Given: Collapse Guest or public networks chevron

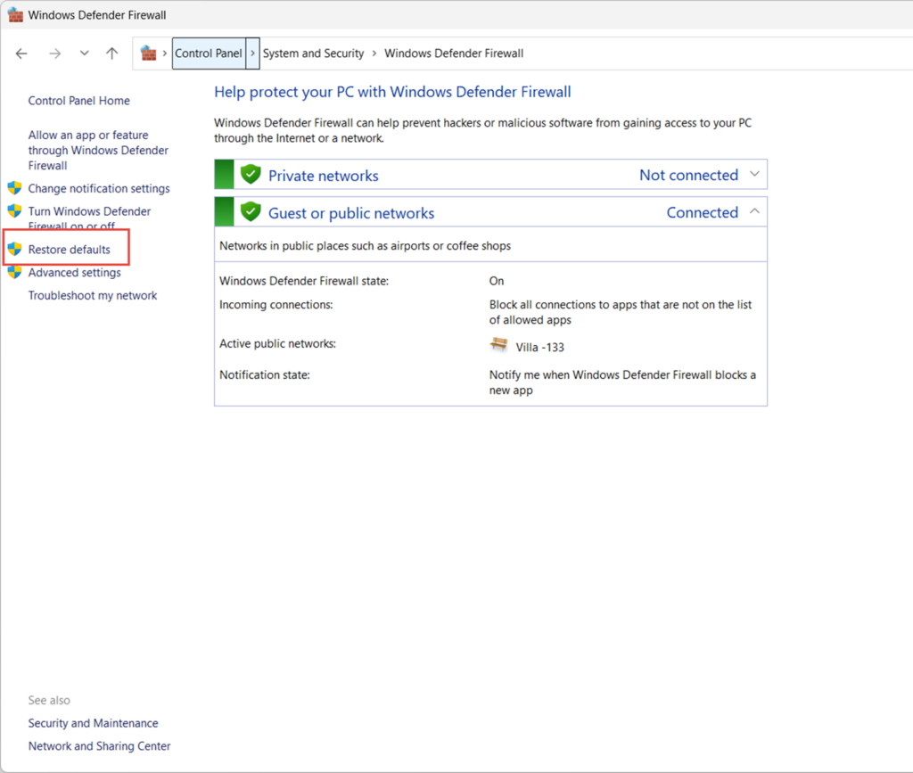Looking at the screenshot, I should pyautogui.click(x=754, y=211).
